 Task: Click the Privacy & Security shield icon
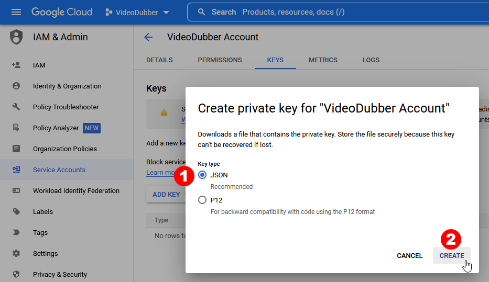[x=16, y=274]
